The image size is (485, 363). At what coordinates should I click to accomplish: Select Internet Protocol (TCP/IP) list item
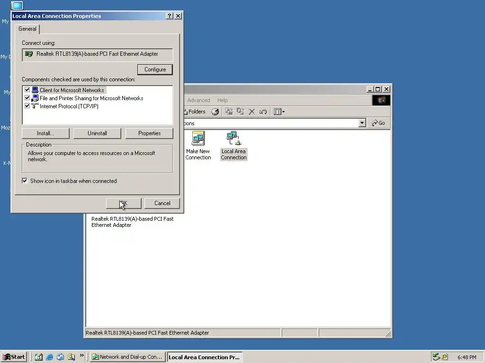coord(69,106)
